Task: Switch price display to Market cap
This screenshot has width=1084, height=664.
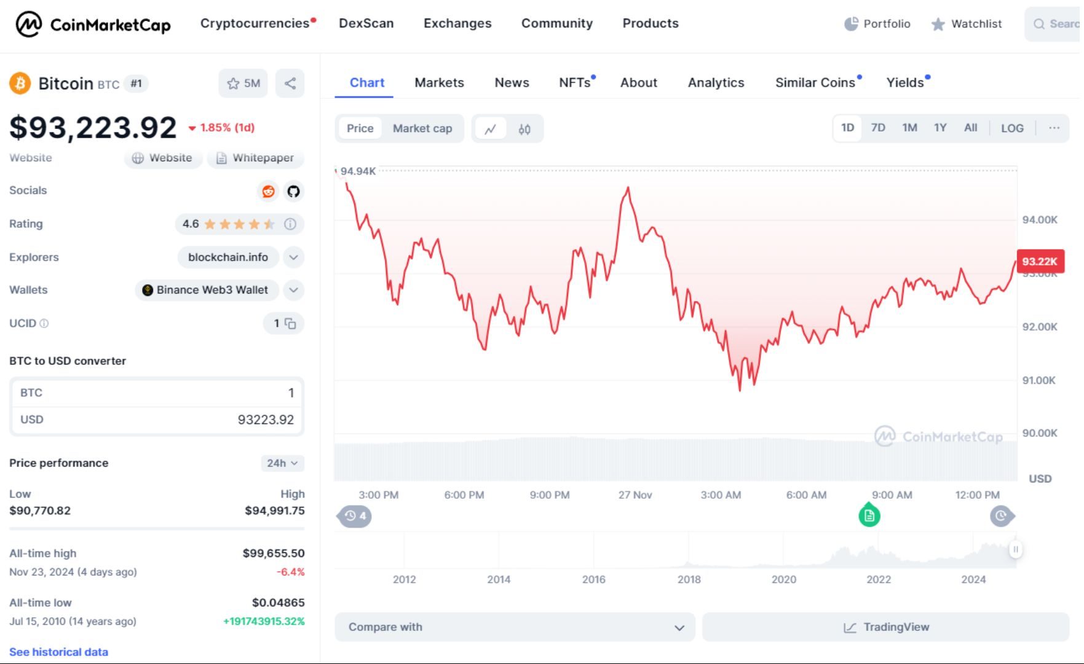Action: click(422, 128)
